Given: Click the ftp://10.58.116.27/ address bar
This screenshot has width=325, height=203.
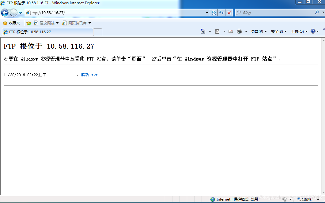Looking at the screenshot, I should click(117, 13).
